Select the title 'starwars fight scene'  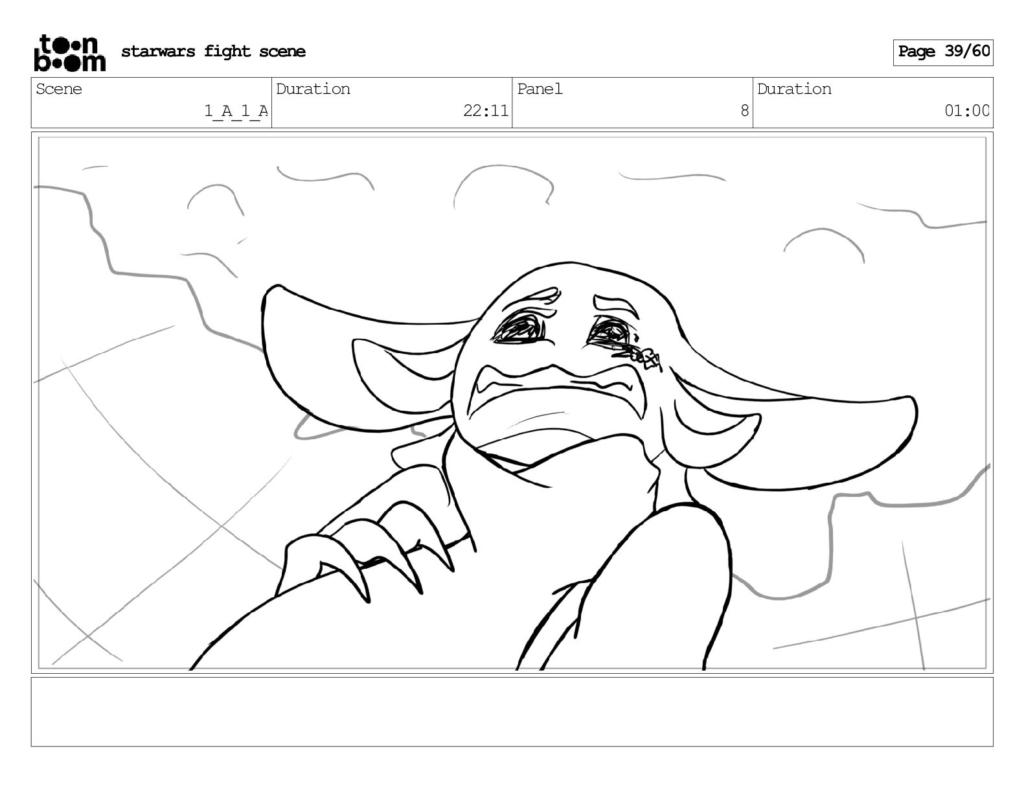(x=213, y=51)
